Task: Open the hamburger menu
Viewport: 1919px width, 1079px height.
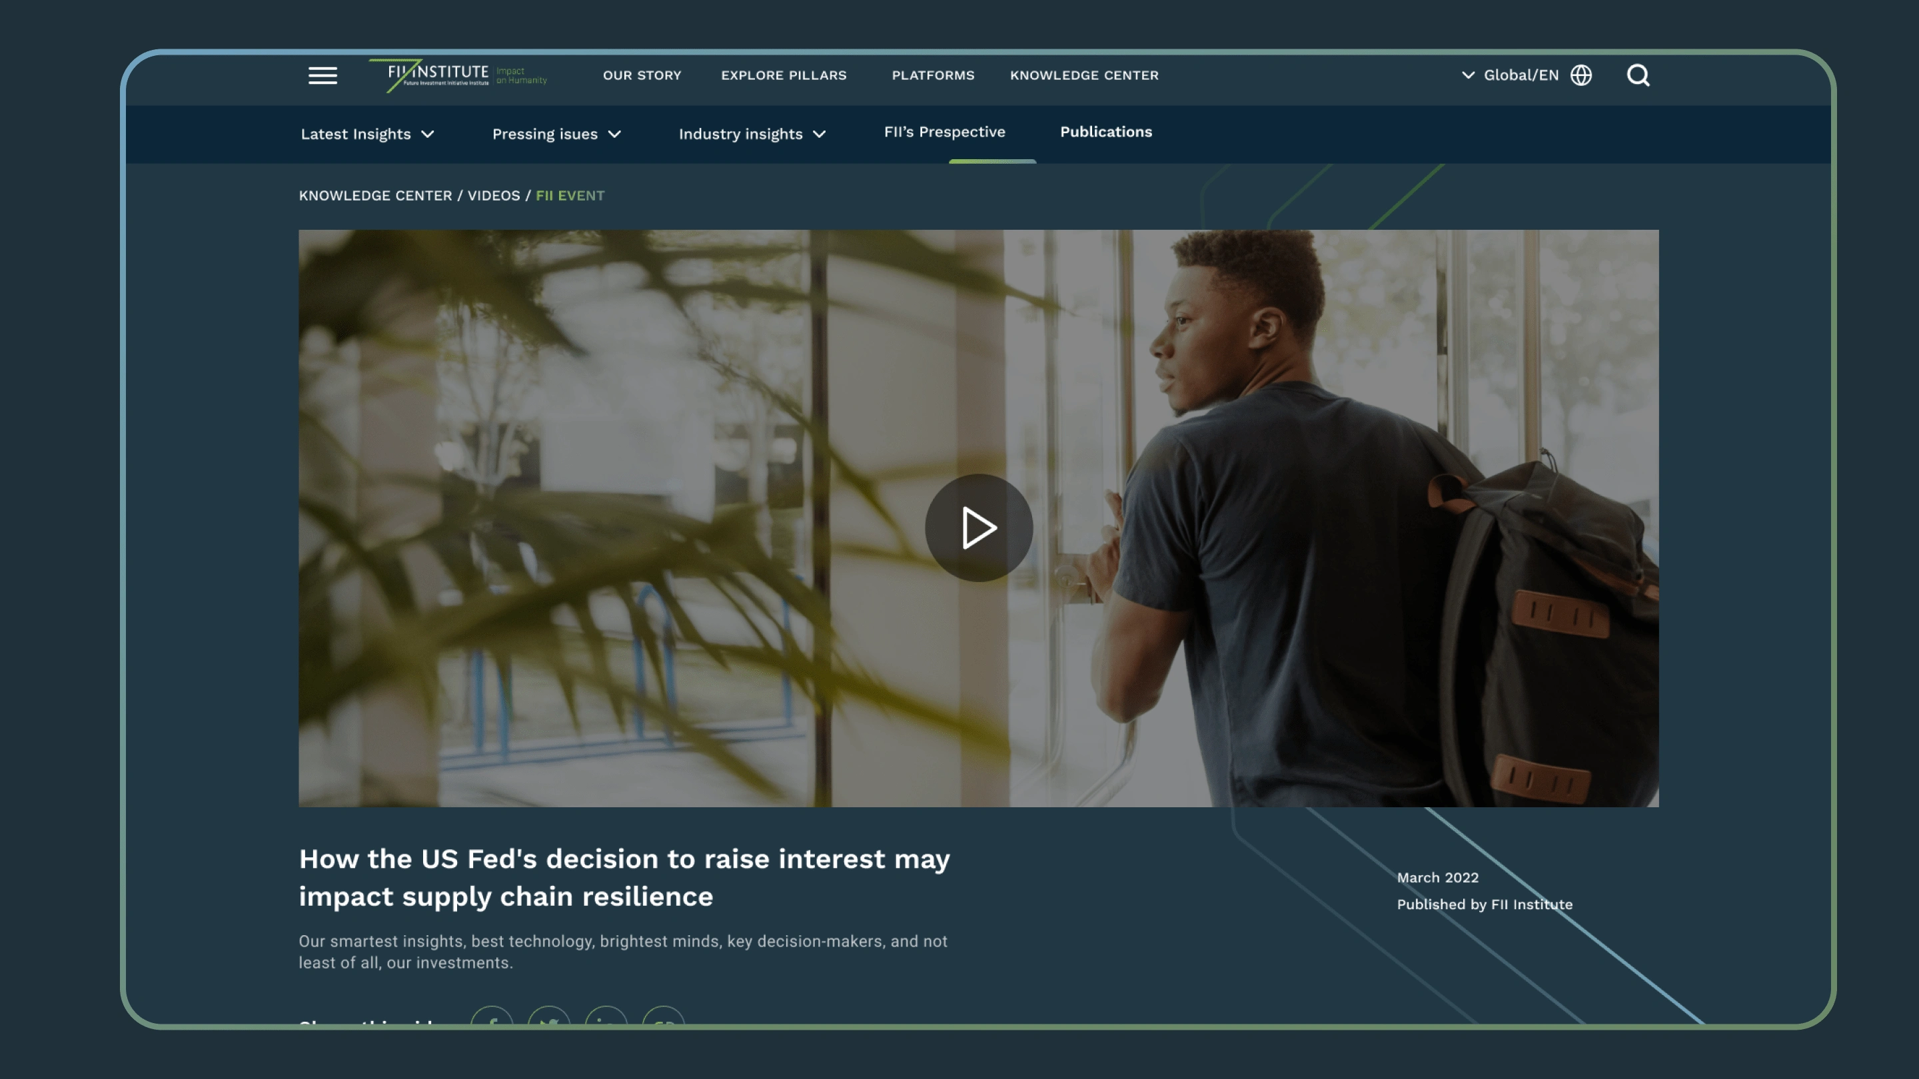Action: 322,75
